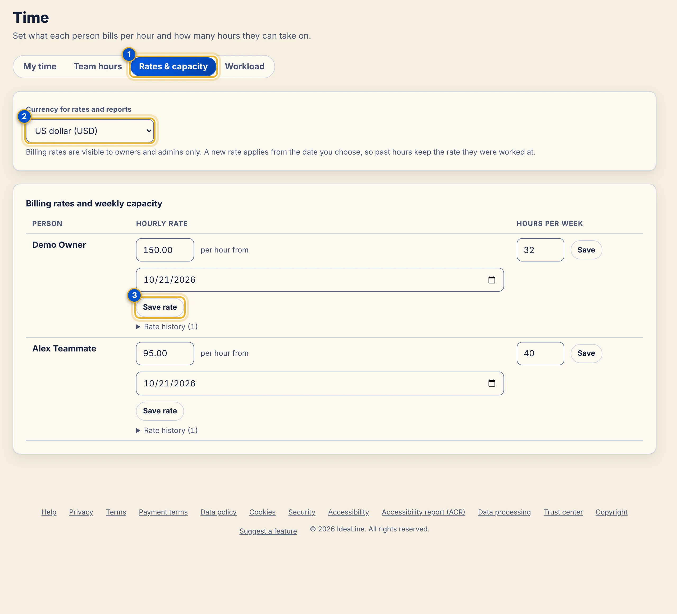Open the currency dropdown showing US dollar

90,131
